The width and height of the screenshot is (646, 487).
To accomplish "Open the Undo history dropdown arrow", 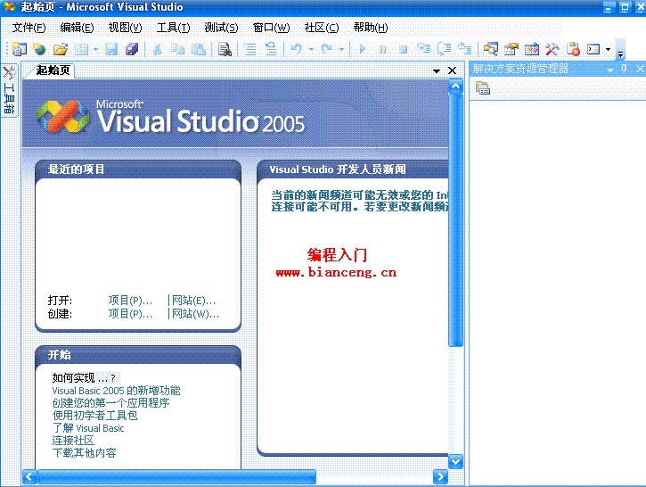I will tap(311, 50).
